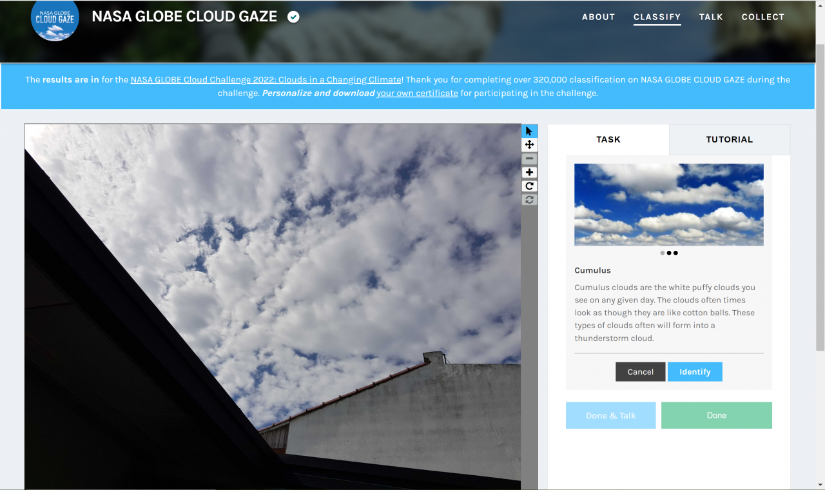Go to the CLASSIFY page
This screenshot has width=825, height=490.
657,17
